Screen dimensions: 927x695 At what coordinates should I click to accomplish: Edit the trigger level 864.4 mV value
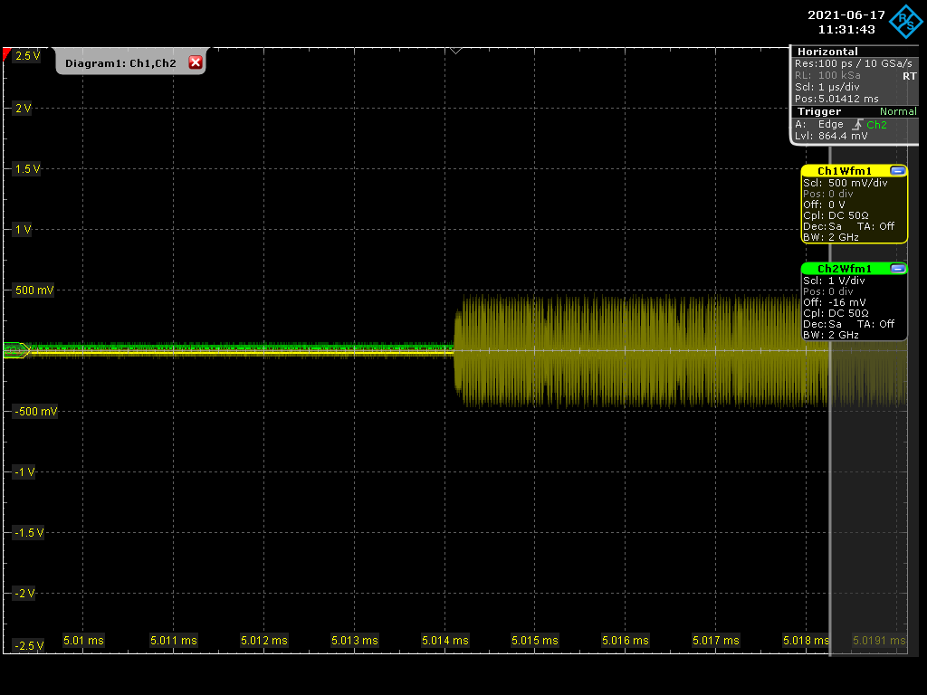(x=842, y=136)
